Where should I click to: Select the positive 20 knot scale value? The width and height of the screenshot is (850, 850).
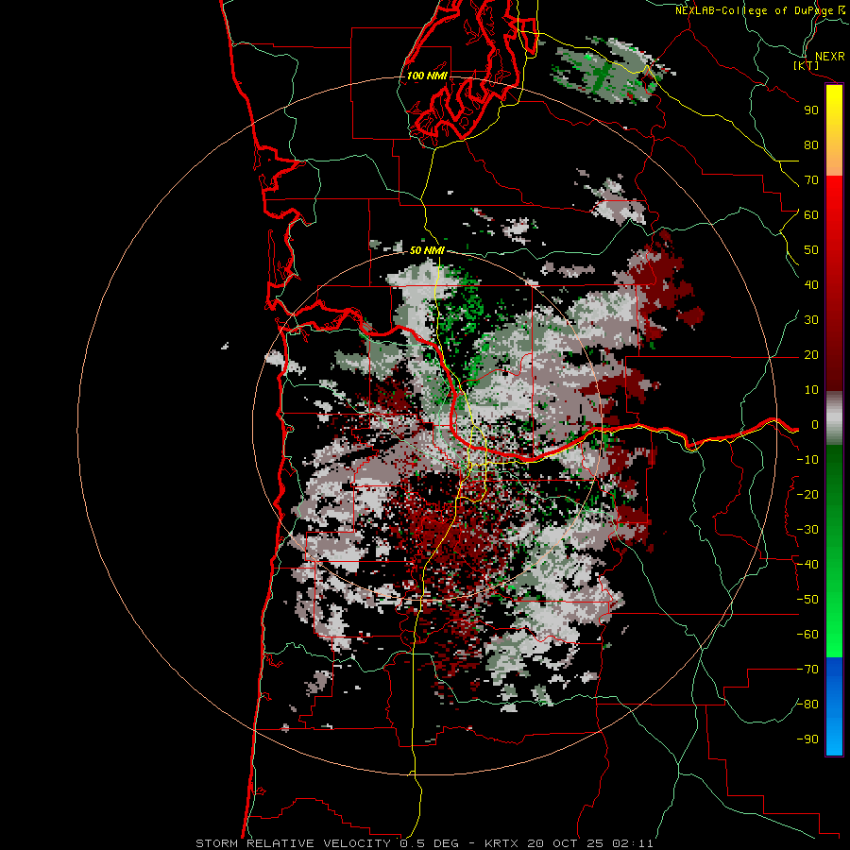click(811, 355)
